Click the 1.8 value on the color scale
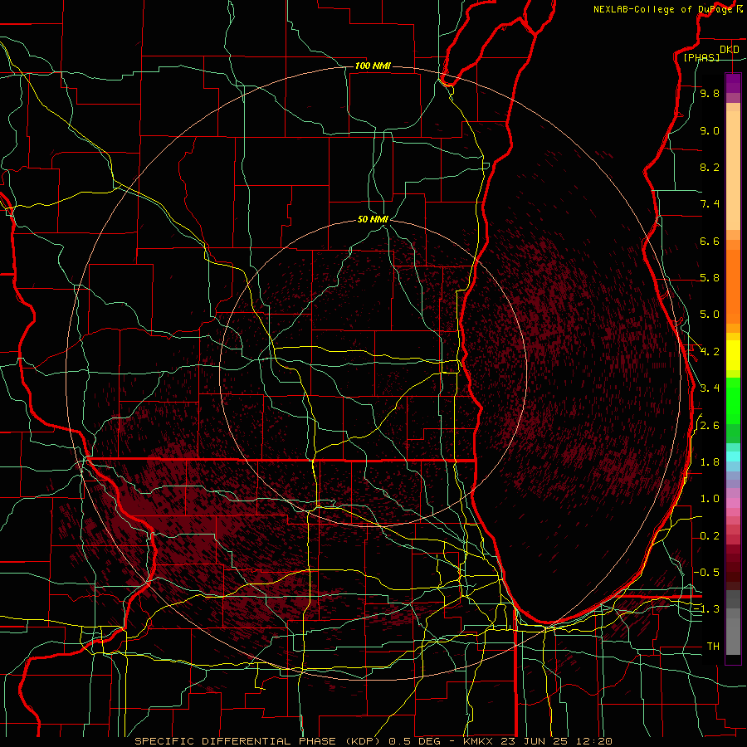 coord(710,462)
